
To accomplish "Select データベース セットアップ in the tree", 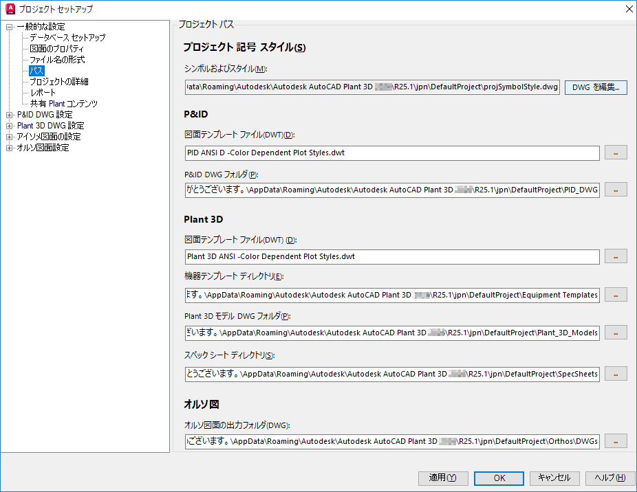I will point(67,38).
